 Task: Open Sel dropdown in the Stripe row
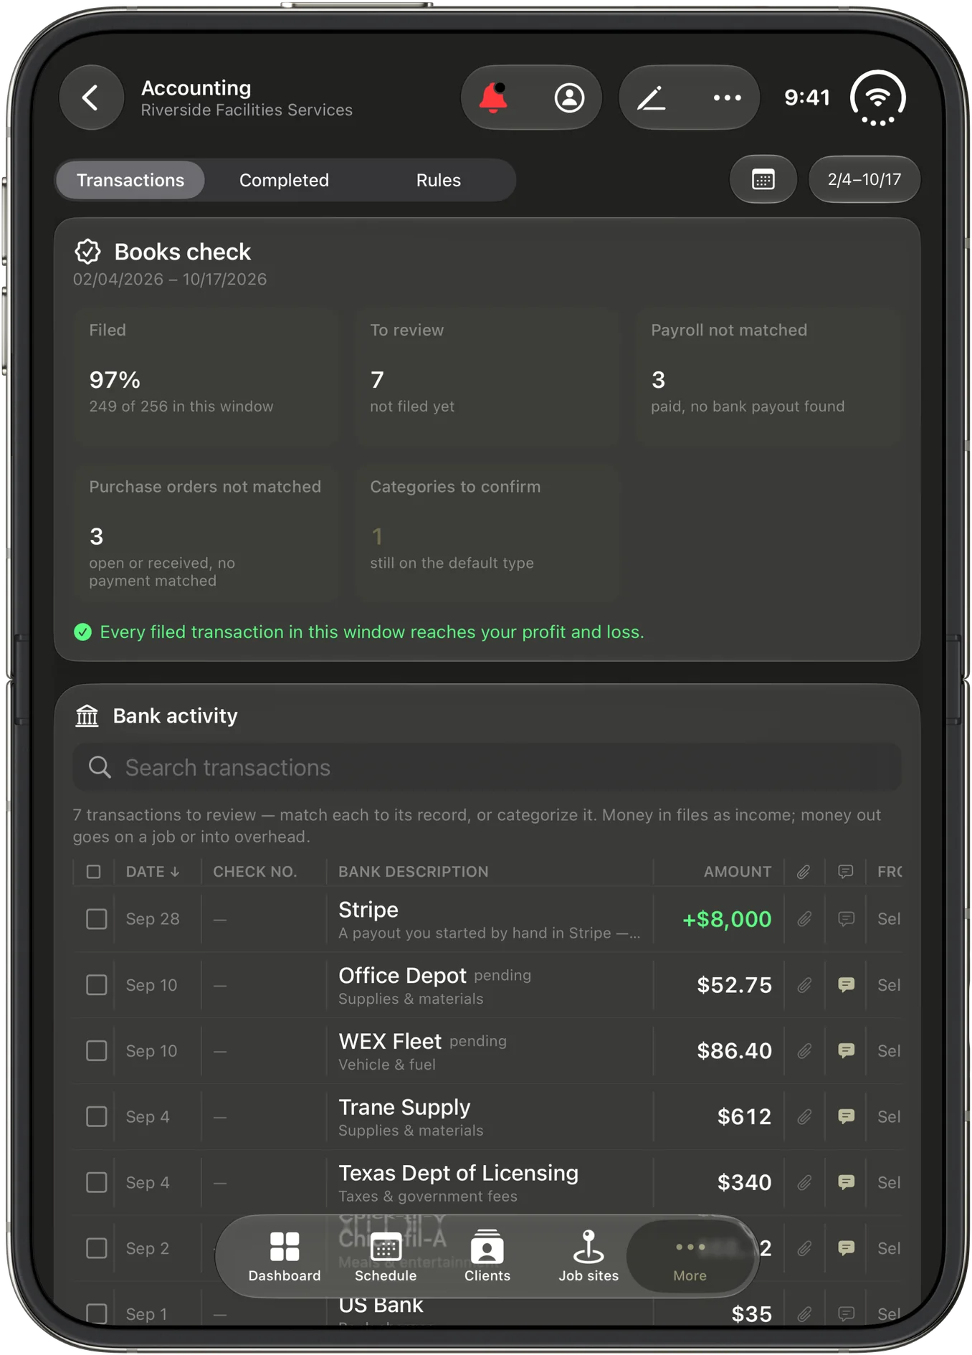pyautogui.click(x=889, y=919)
